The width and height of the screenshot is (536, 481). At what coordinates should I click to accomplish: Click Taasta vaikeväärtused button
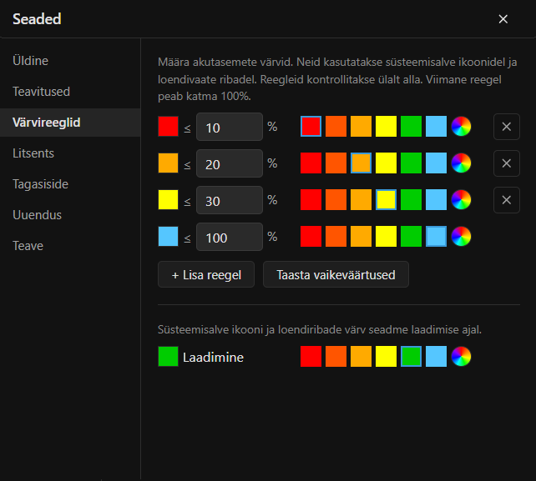pyautogui.click(x=336, y=274)
